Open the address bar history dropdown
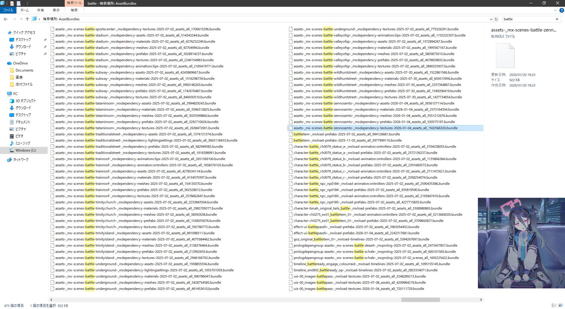 tap(491, 19)
